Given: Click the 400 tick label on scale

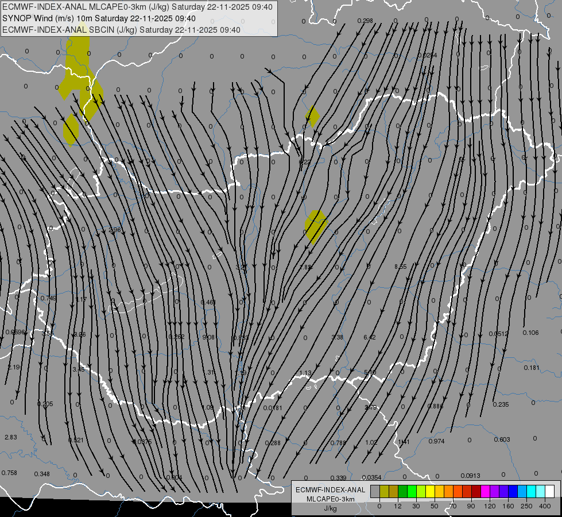Looking at the screenshot, I should [545, 506].
